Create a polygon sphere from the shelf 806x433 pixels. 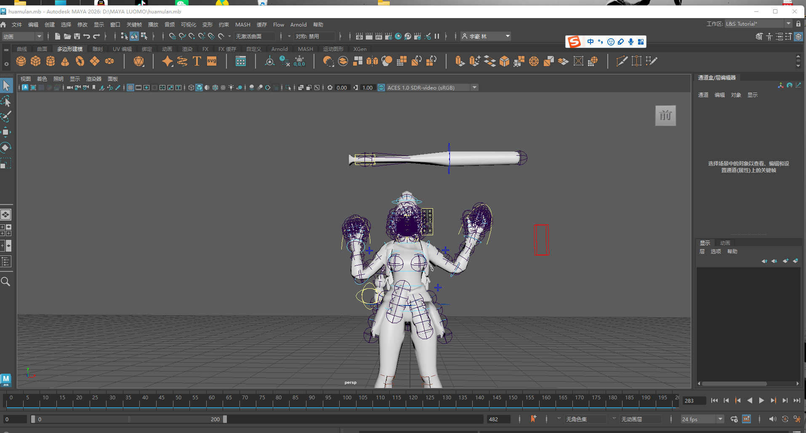[21, 61]
